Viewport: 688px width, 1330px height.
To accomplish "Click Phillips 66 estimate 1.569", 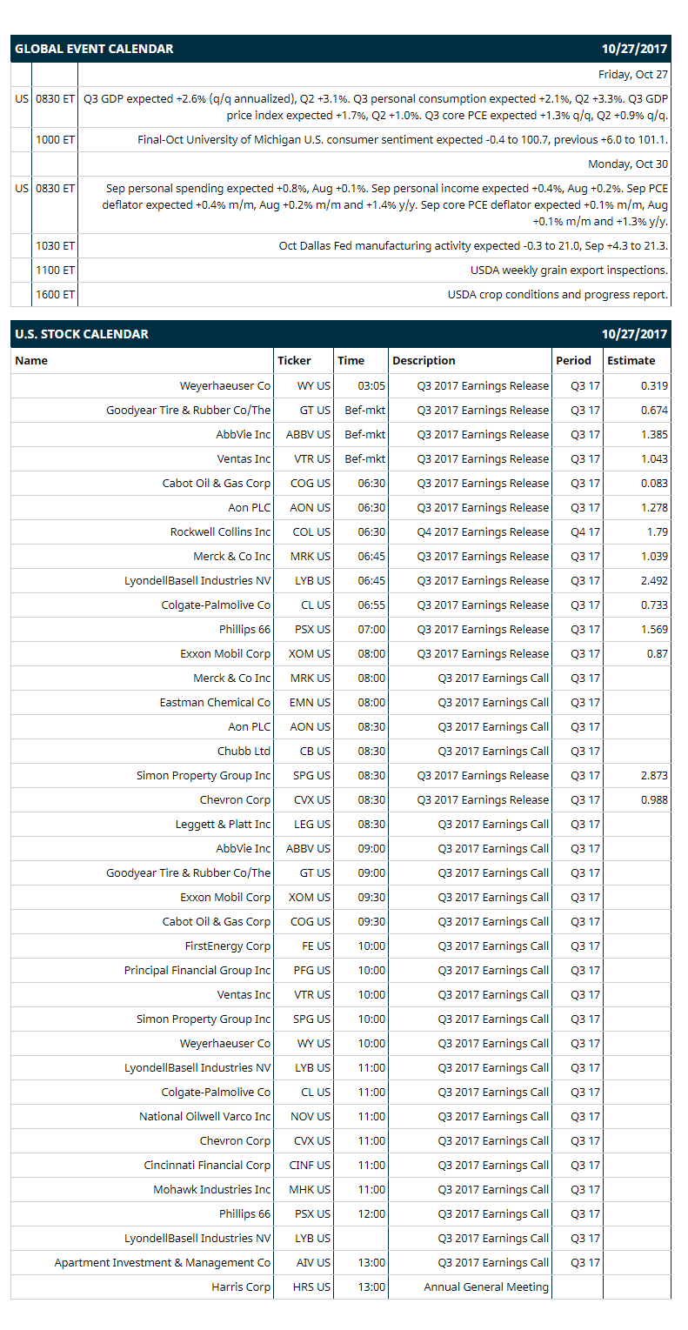I will coord(654,629).
